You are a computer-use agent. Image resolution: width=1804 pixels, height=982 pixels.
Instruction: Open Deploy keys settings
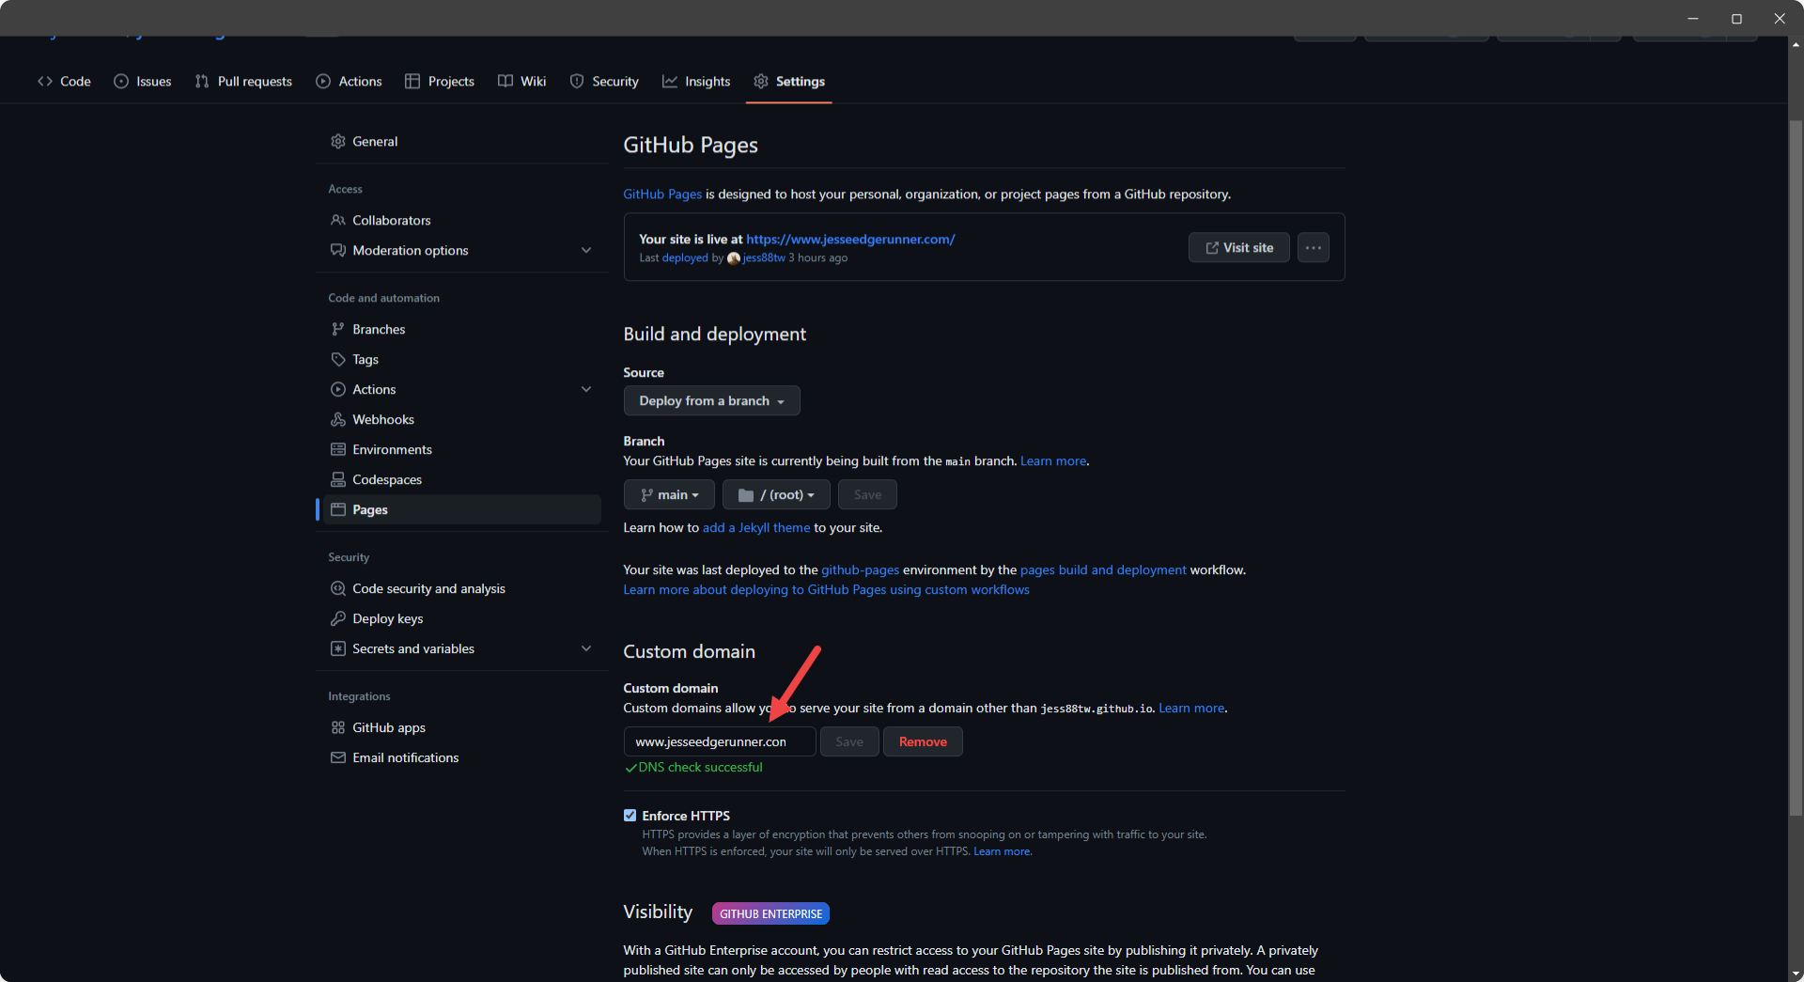pos(462,618)
